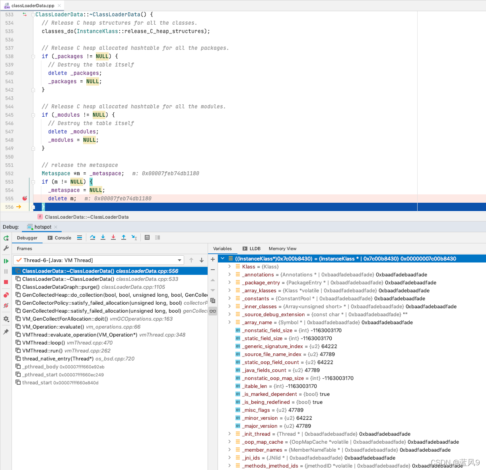486x470 pixels.
Task: Select the Run to Cursor icon
Action: pos(134,237)
